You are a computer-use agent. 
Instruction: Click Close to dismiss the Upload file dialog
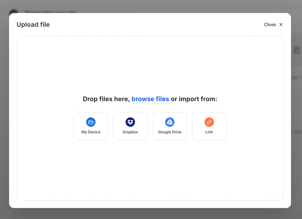coord(270,25)
